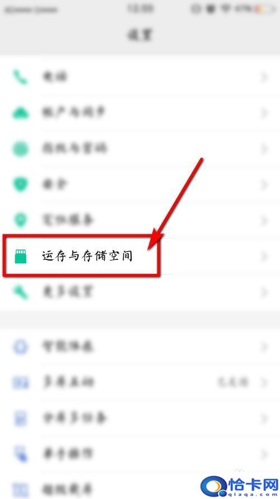
Task: Tap the green phone handset icon
Action: pos(20,77)
